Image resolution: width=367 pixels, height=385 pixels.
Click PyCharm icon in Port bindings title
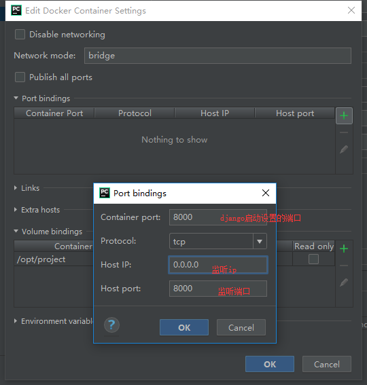[105, 193]
